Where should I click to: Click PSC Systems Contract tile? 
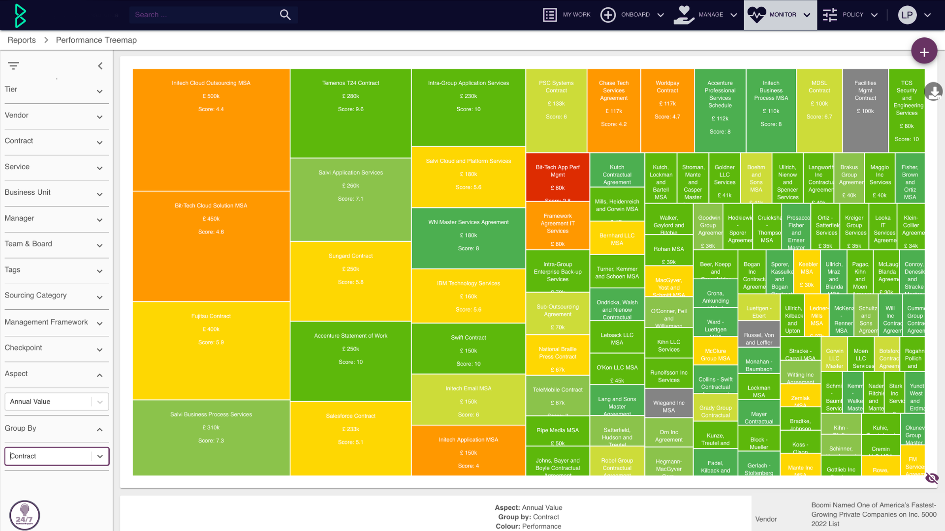pyautogui.click(x=556, y=110)
